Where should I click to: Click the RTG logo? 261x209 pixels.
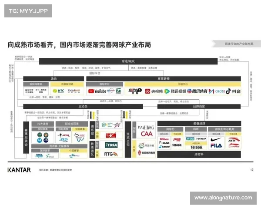111,154
